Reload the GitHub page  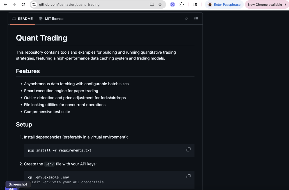tap(23, 4)
